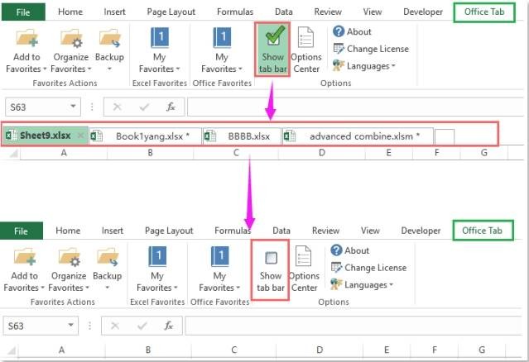Click the upper formula bar input field
This screenshot has width=529, height=362.
coord(356,107)
